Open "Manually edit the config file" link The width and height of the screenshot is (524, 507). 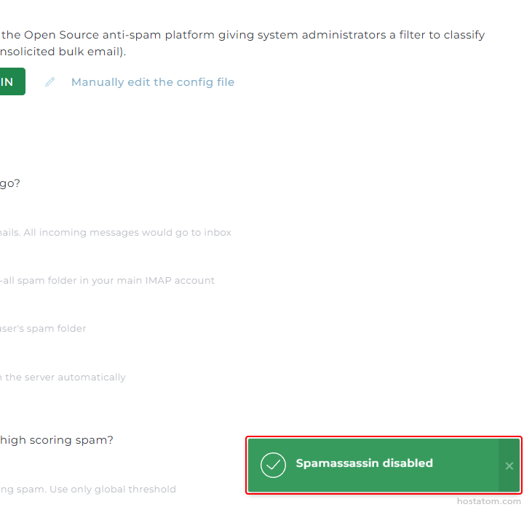tap(153, 82)
